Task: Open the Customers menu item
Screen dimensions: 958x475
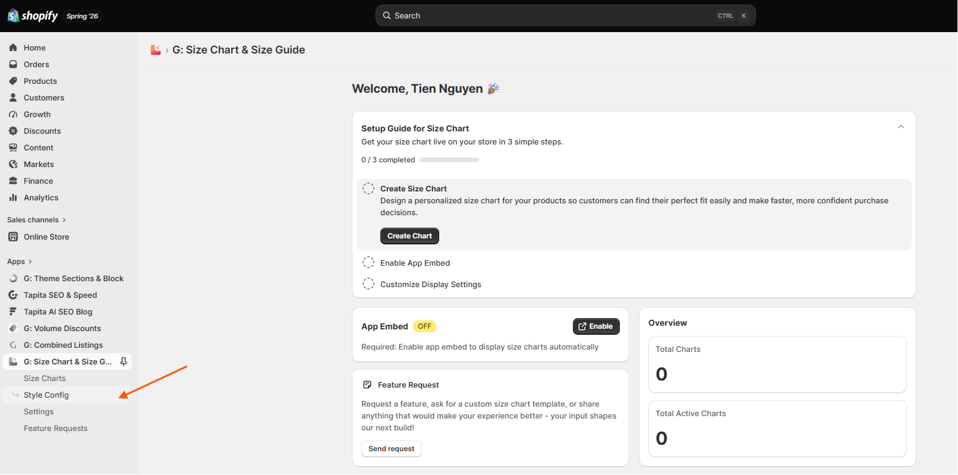Action: (67, 97)
